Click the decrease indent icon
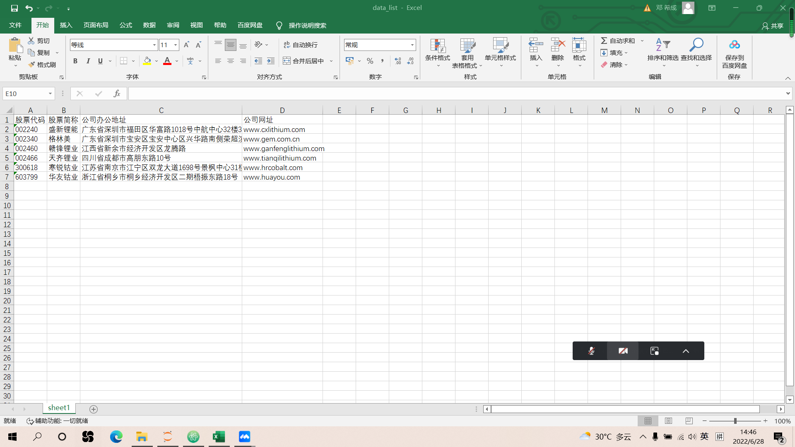 (x=258, y=61)
